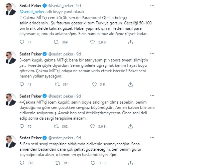Viewport: 218px width, 168px height.
Task: Reply to the tweet with 218 comments
Action: pos(22,163)
